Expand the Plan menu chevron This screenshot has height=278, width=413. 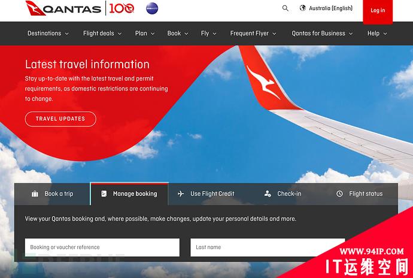[153, 34]
